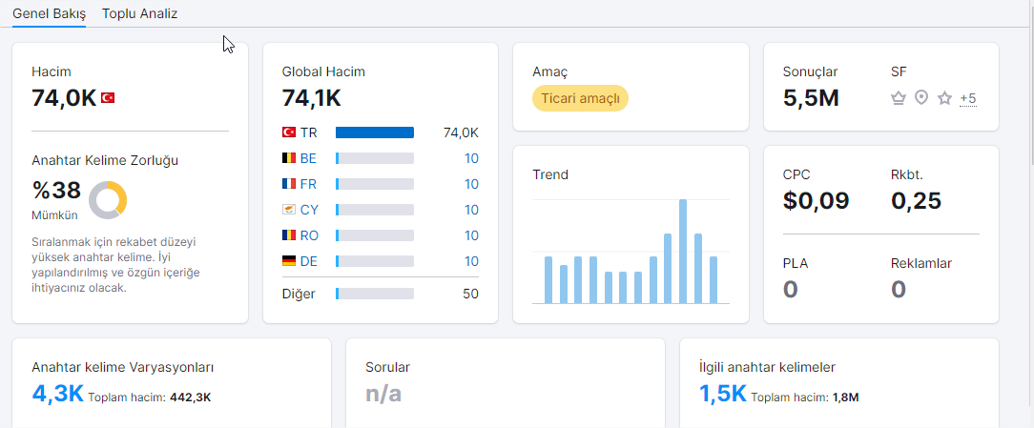Click the Cyprus flag icon
1034x428 pixels.
[289, 210]
